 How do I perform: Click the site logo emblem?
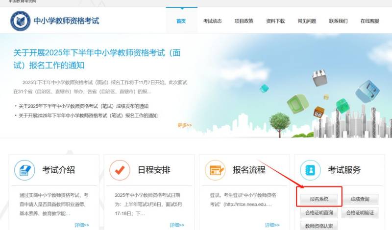coord(21,21)
